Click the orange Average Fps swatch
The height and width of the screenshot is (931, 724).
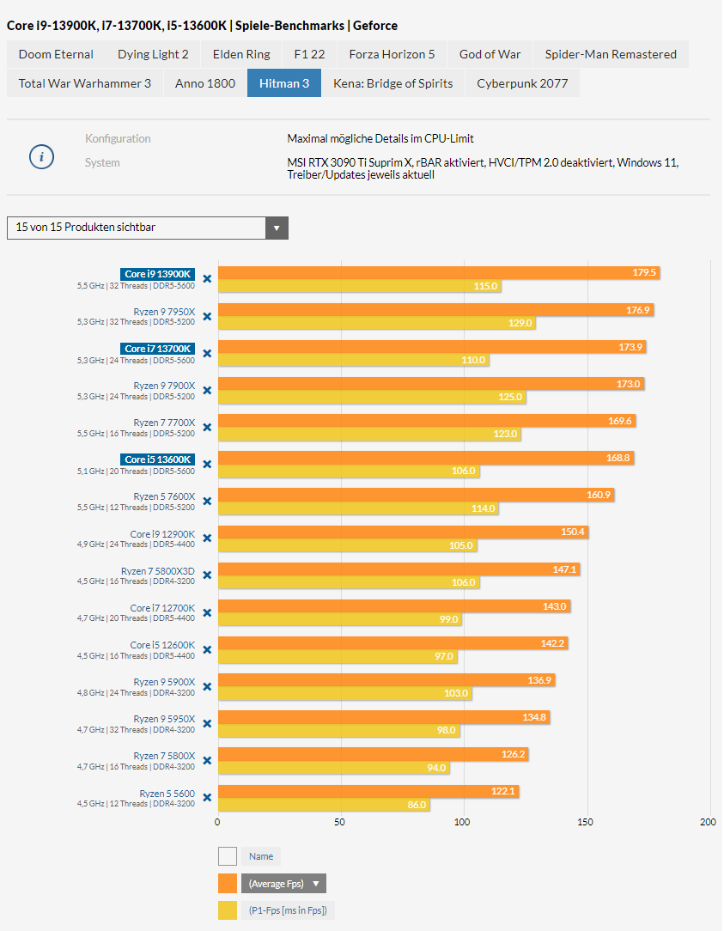coord(228,884)
